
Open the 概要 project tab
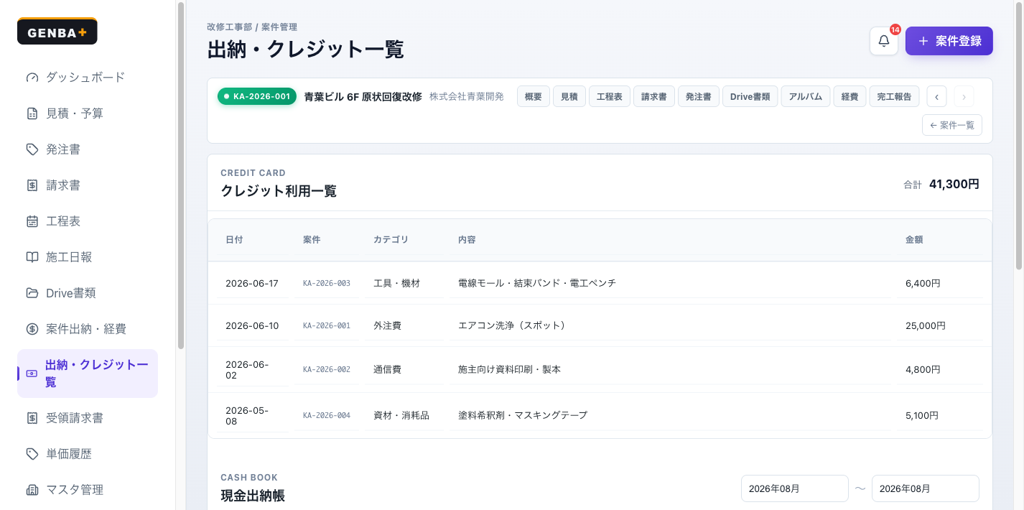point(534,96)
